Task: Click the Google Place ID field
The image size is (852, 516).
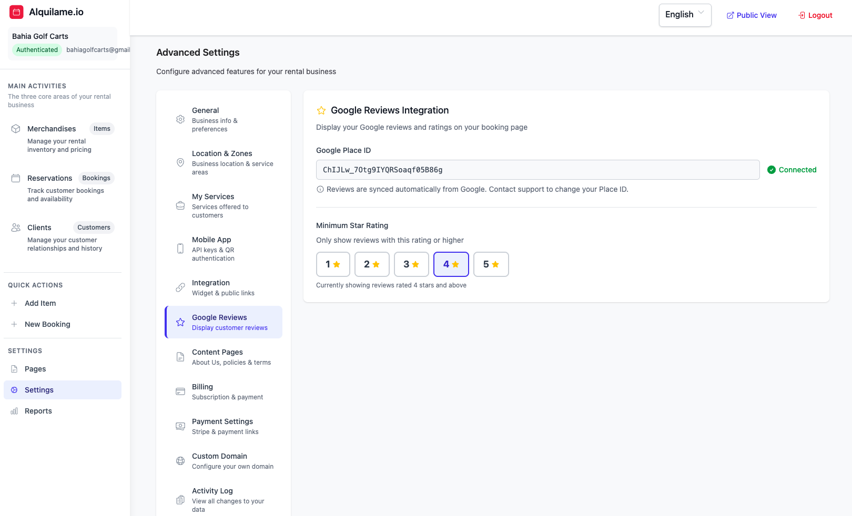Action: [x=537, y=170]
